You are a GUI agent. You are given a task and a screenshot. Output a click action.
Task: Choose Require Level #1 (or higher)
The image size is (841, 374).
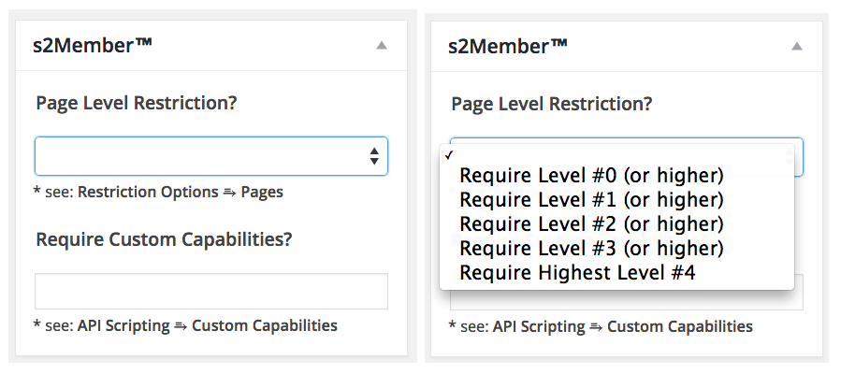616,199
